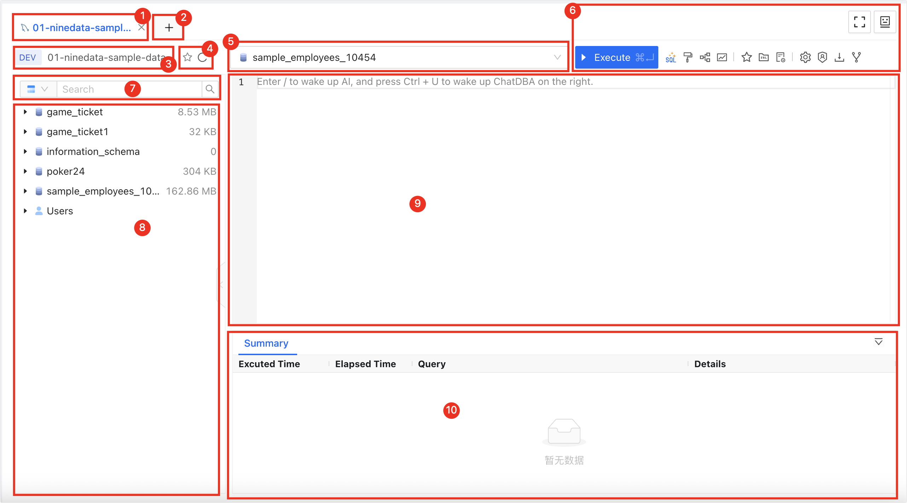Open the object type filter dropdown beside Search
This screenshot has height=503, width=907.
point(38,89)
